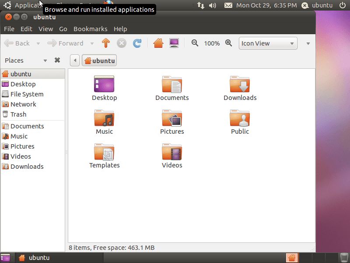This screenshot has width=350, height=263.
Task: Open the File menu
Action: [x=9, y=29]
